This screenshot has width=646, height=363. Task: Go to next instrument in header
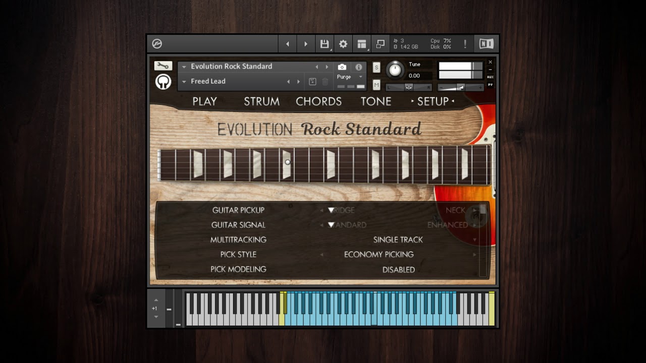[x=305, y=44]
